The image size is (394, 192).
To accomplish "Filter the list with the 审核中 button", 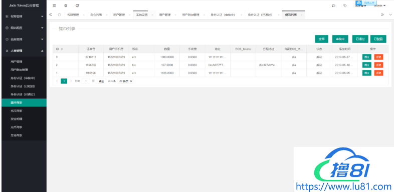I will click(340, 39).
